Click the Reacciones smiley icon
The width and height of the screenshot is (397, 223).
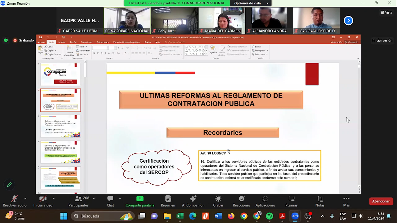pyautogui.click(x=242, y=199)
